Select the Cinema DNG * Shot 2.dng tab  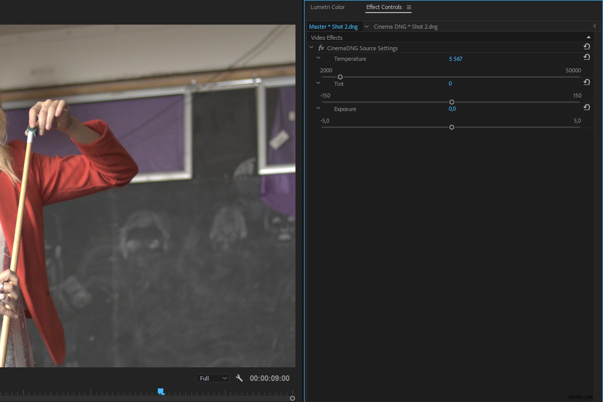[x=406, y=26]
